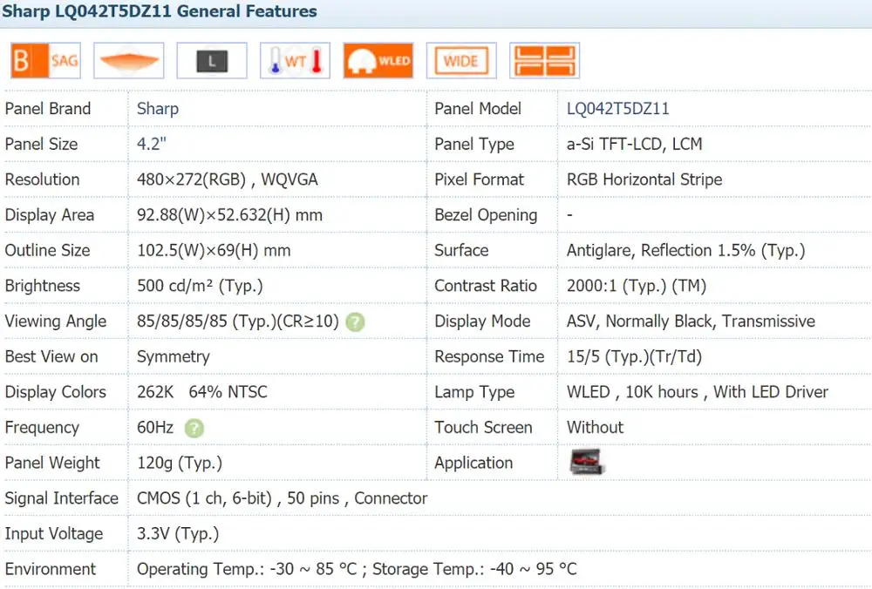The height and width of the screenshot is (589, 872).
Task: Click the Display Mode label
Action: 483,322
